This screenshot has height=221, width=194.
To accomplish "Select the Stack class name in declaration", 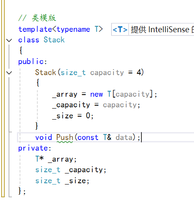I will [x=54, y=40].
